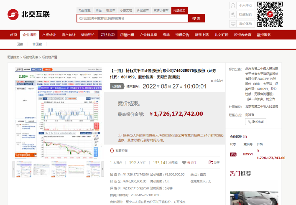Click the 1 人报名 count
The width and height of the screenshot is (296, 205).
click(x=116, y=162)
